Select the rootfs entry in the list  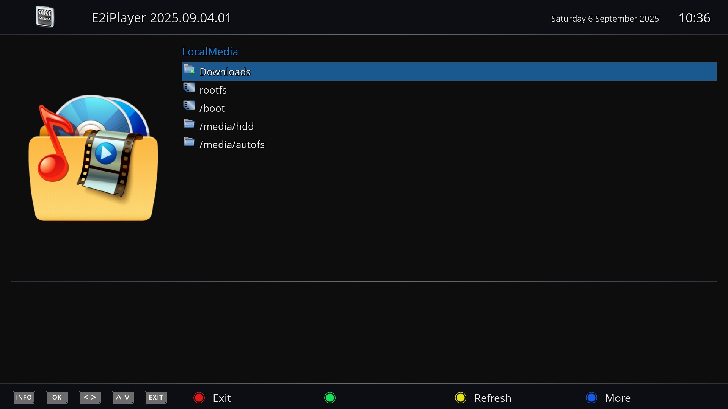(x=213, y=90)
